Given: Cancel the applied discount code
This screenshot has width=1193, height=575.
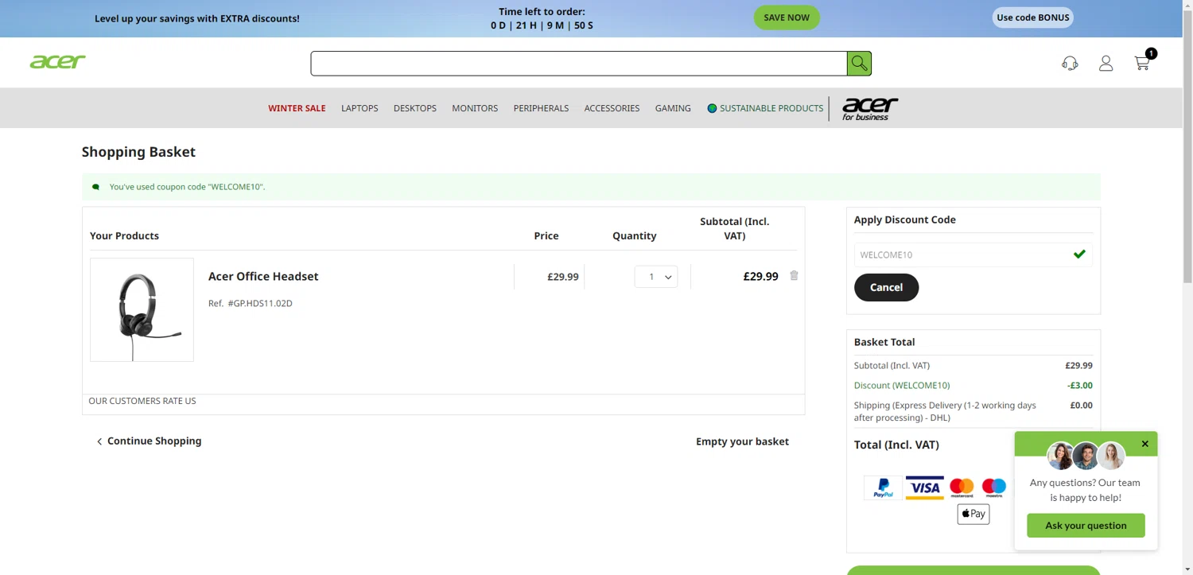Looking at the screenshot, I should [886, 287].
